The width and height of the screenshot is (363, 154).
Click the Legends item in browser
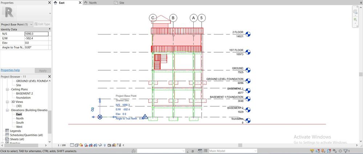click(15, 131)
